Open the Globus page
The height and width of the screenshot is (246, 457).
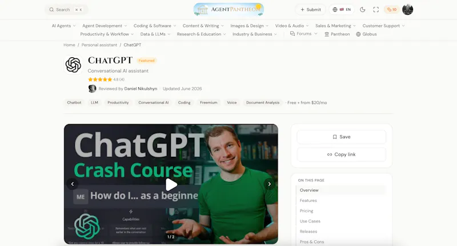point(366,34)
